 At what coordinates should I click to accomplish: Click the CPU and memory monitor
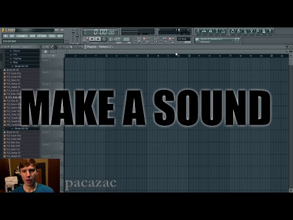tap(175, 31)
